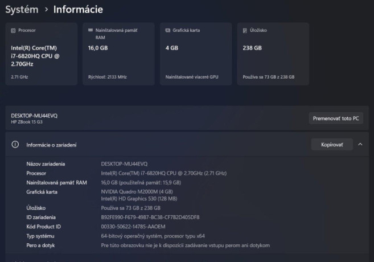Click the 16,0 GB value in RAM card
The width and height of the screenshot is (374, 262).
click(98, 48)
